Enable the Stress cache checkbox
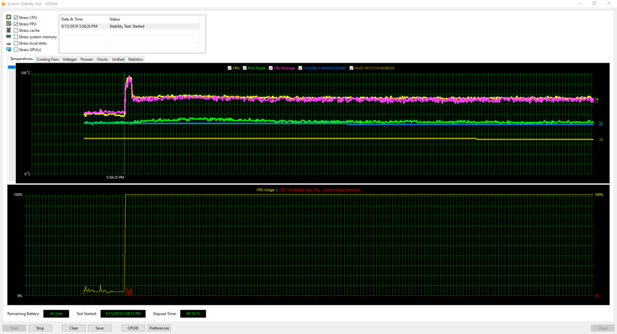The width and height of the screenshot is (617, 334). coord(16,30)
